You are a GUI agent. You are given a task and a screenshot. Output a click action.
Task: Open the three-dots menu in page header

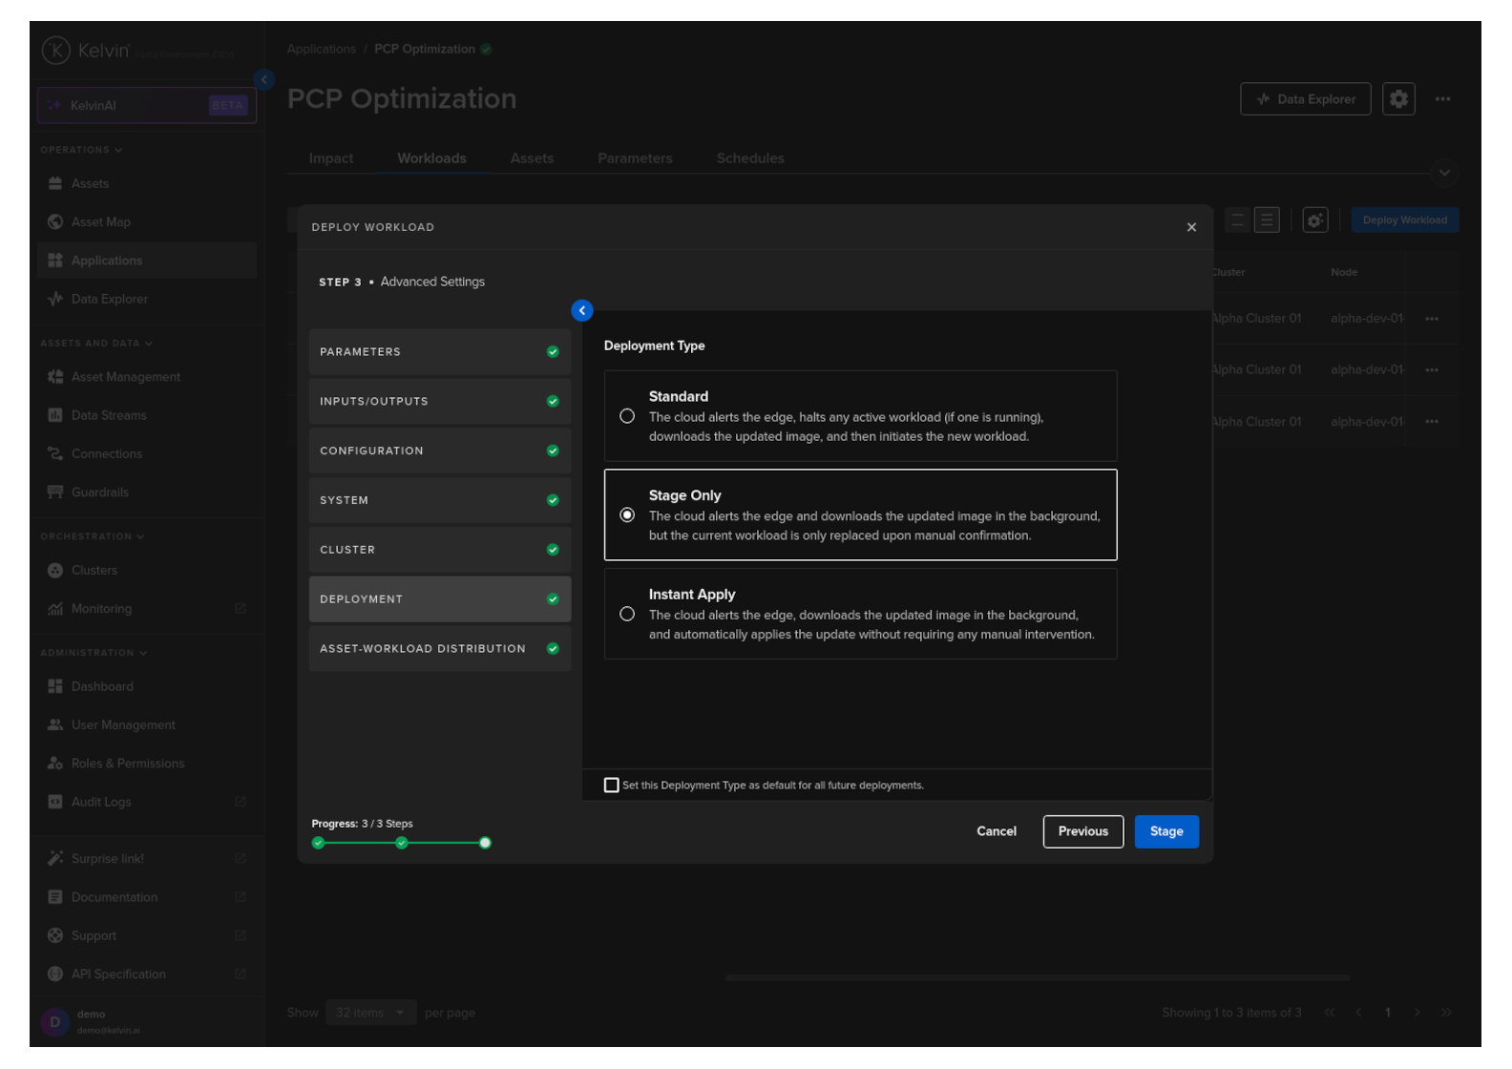(x=1442, y=99)
